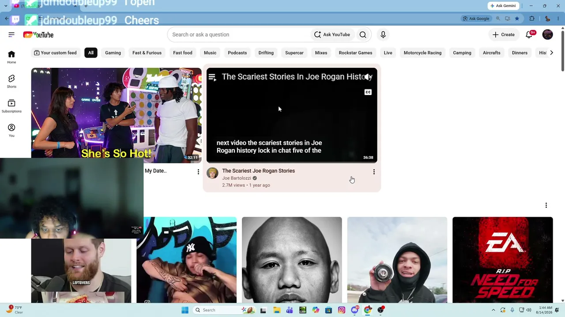Bookmark this page with the star icon
The width and height of the screenshot is (565, 317).
pyautogui.click(x=517, y=18)
